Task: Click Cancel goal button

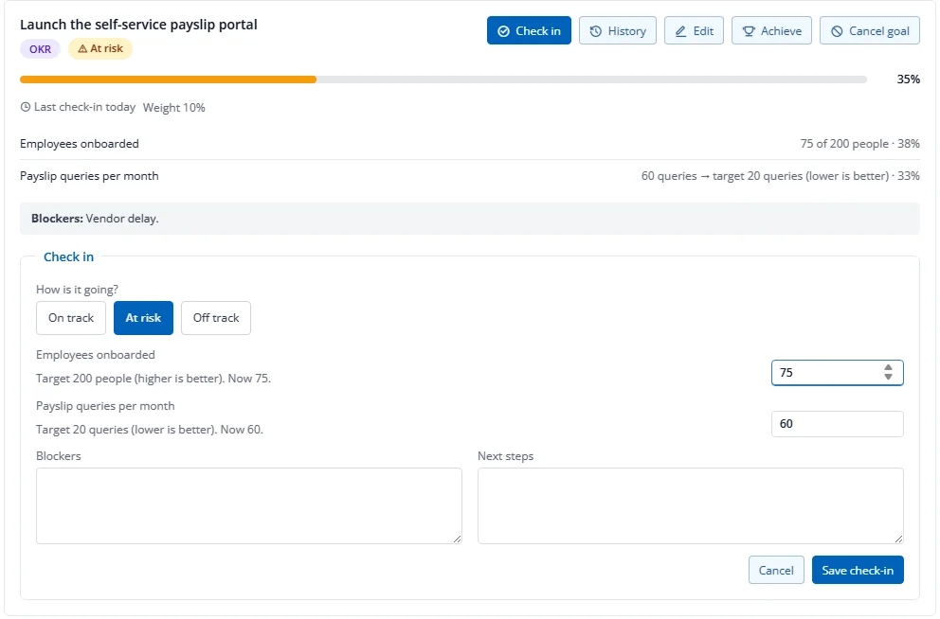Action: (869, 30)
